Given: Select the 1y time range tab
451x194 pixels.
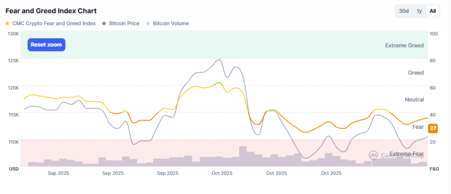Looking at the screenshot, I should (419, 11).
